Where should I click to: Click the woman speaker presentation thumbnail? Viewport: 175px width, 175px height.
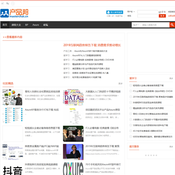73,152
